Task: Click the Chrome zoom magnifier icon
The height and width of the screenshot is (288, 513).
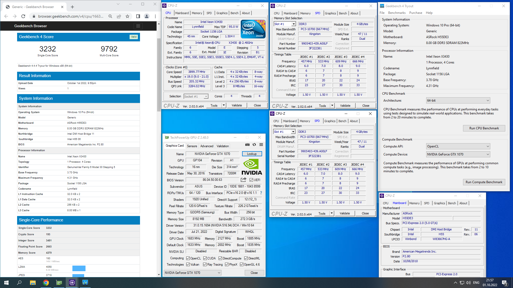Action: (110, 16)
